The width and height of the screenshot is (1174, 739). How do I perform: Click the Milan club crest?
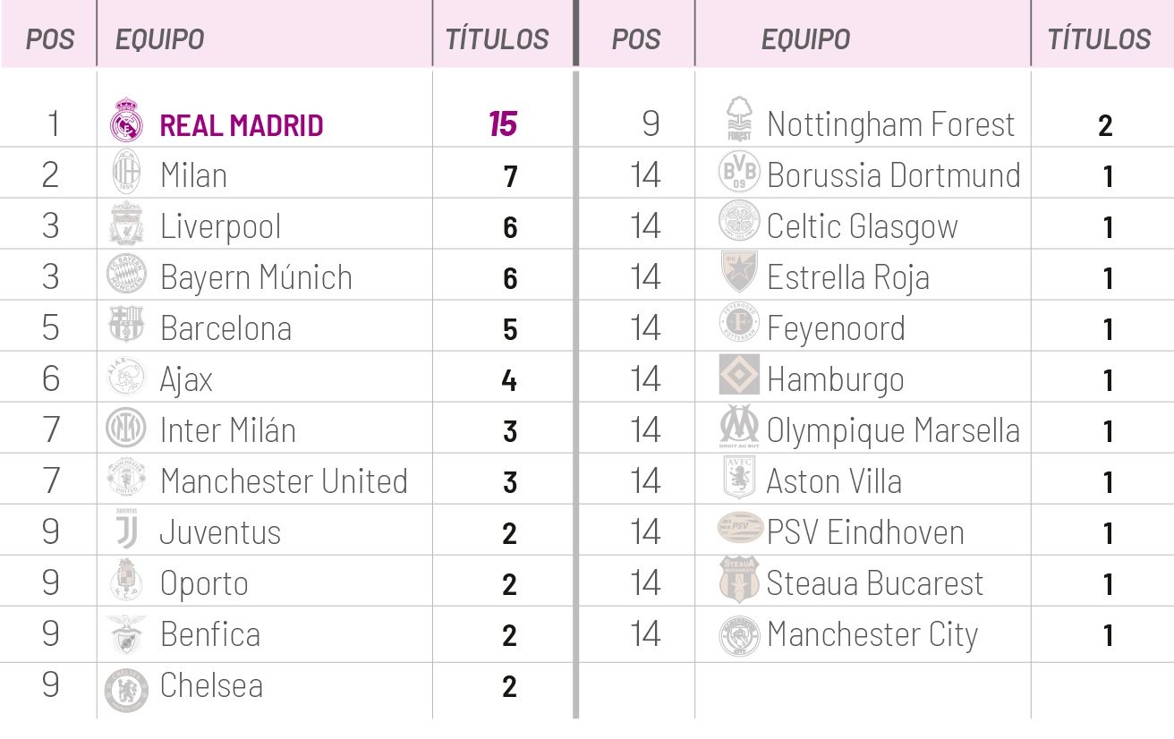(126, 174)
